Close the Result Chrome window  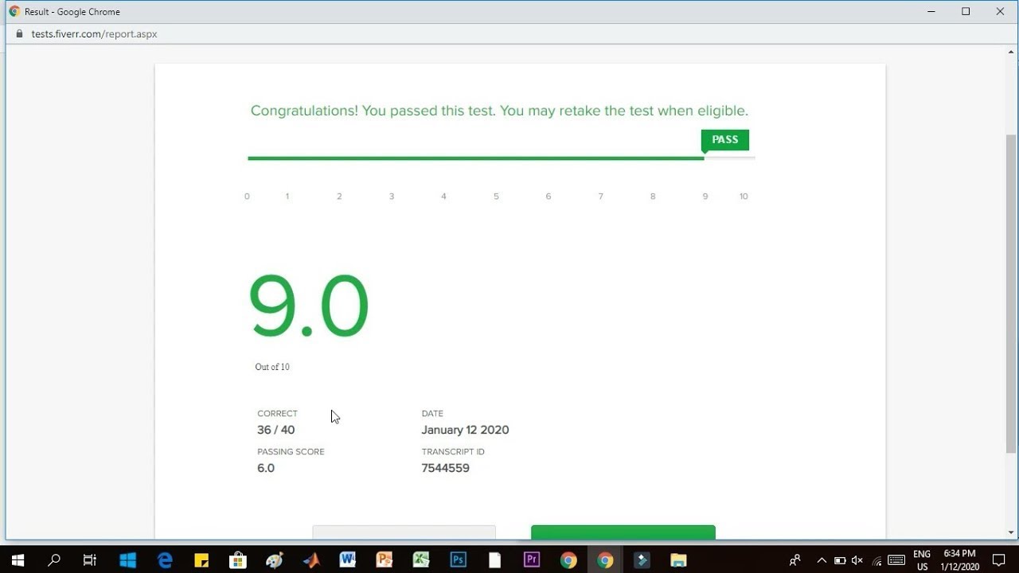pyautogui.click(x=1001, y=11)
